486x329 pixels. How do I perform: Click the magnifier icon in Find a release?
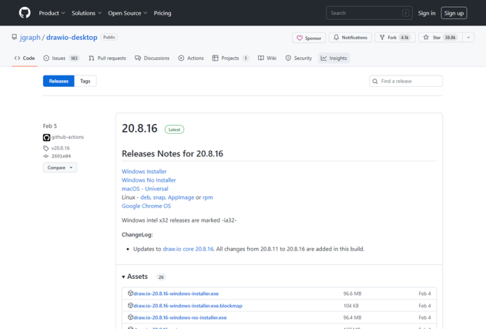375,81
